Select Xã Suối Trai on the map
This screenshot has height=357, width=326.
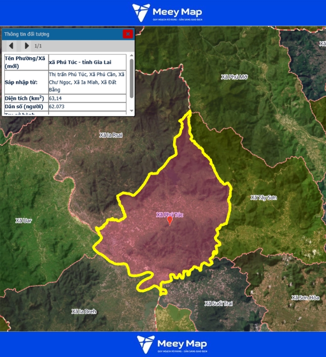coord(218,303)
